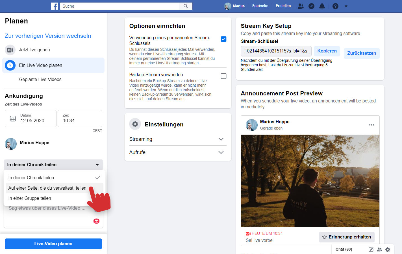
Task: Select 'Auf einer Seite, die du verwaltest, teilen'
Action: [47, 188]
